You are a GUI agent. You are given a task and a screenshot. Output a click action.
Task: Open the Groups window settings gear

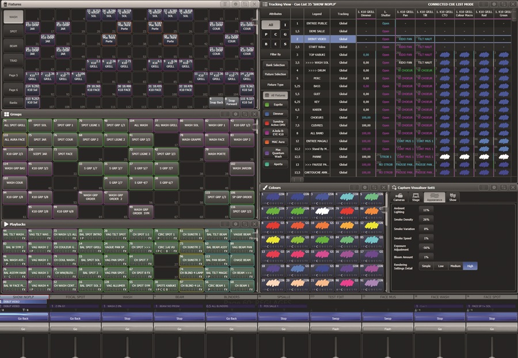[235, 114]
